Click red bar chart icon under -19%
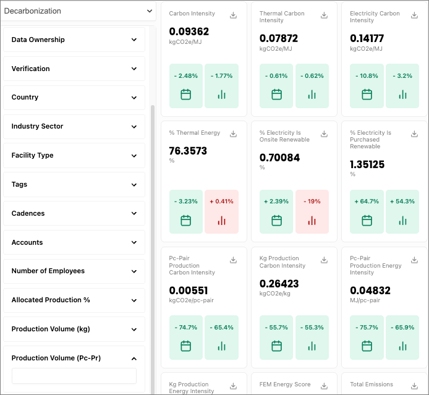 [x=312, y=221]
